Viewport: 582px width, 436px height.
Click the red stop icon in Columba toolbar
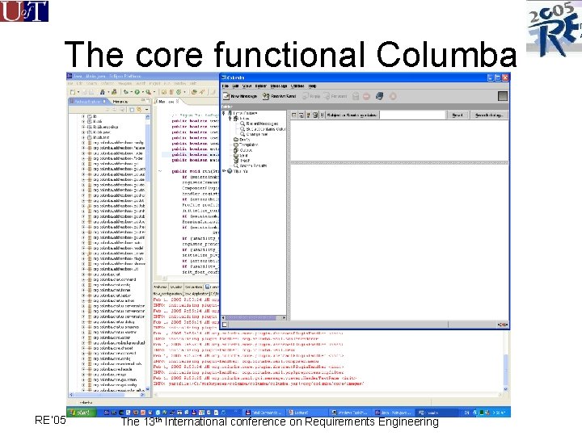pyautogui.click(x=367, y=96)
